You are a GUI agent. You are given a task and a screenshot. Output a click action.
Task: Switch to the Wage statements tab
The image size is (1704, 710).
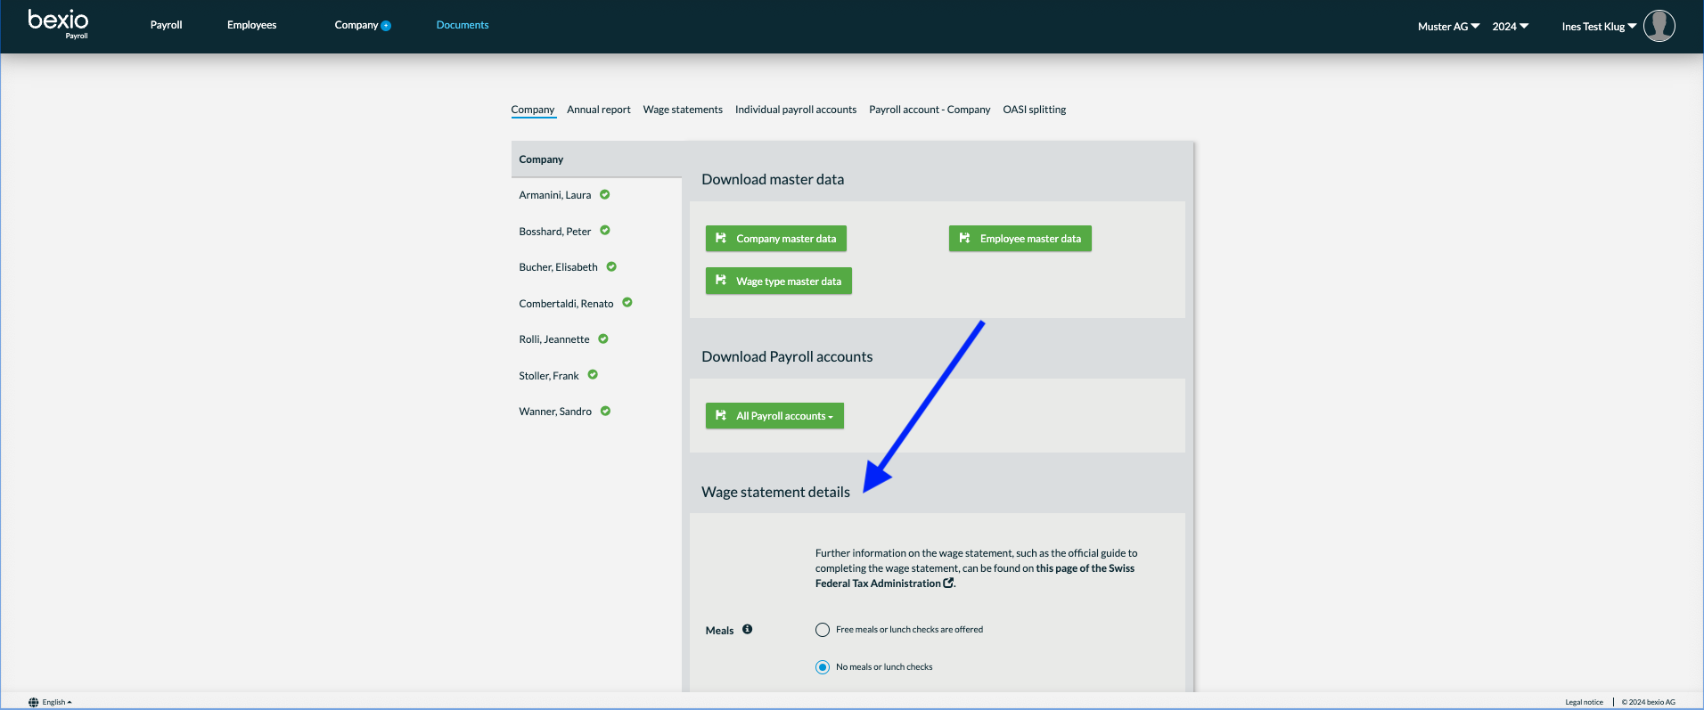pyautogui.click(x=683, y=110)
